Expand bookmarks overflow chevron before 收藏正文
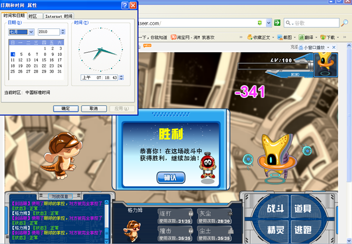 pos(241,37)
